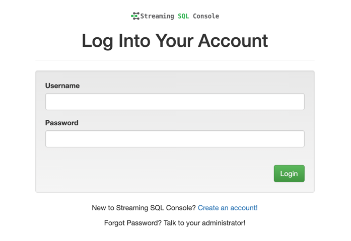351x241 pixels.
Task: Click the Streaming SQL Console logo icon
Action: tap(135, 16)
